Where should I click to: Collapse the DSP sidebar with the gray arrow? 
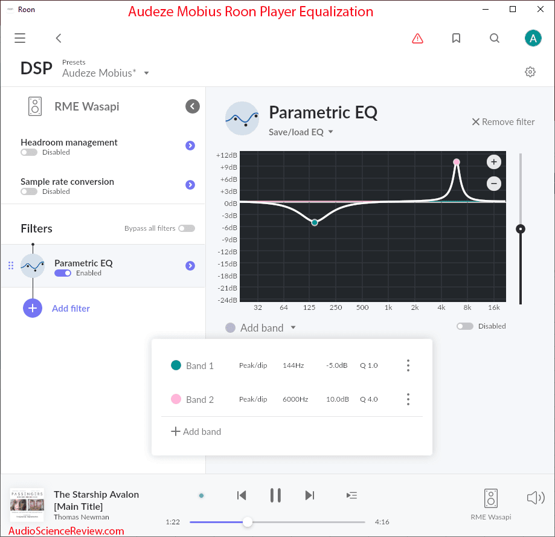coord(193,106)
